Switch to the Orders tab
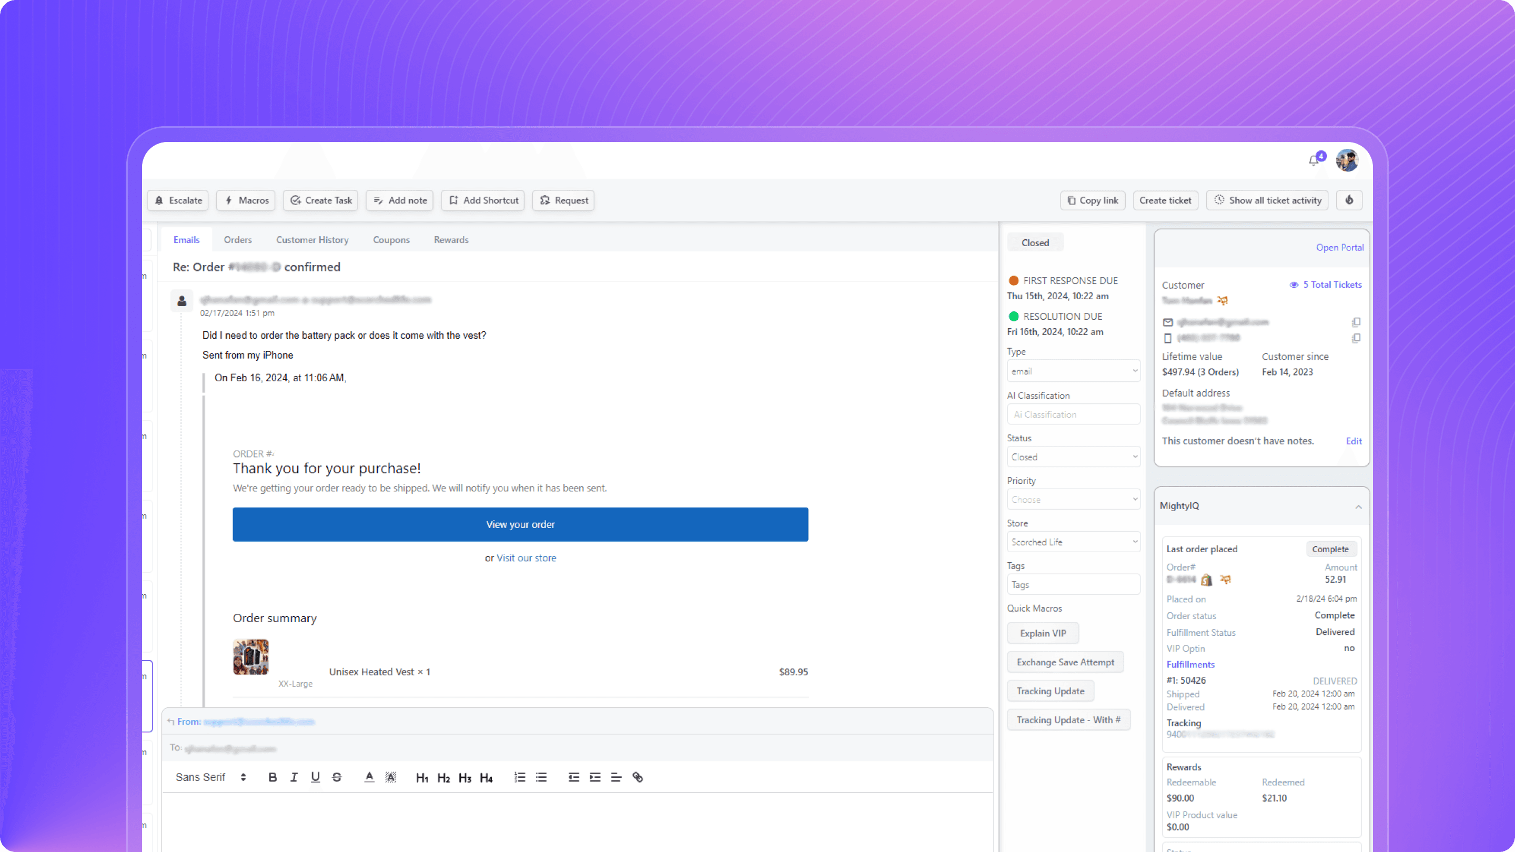The width and height of the screenshot is (1515, 852). tap(238, 240)
